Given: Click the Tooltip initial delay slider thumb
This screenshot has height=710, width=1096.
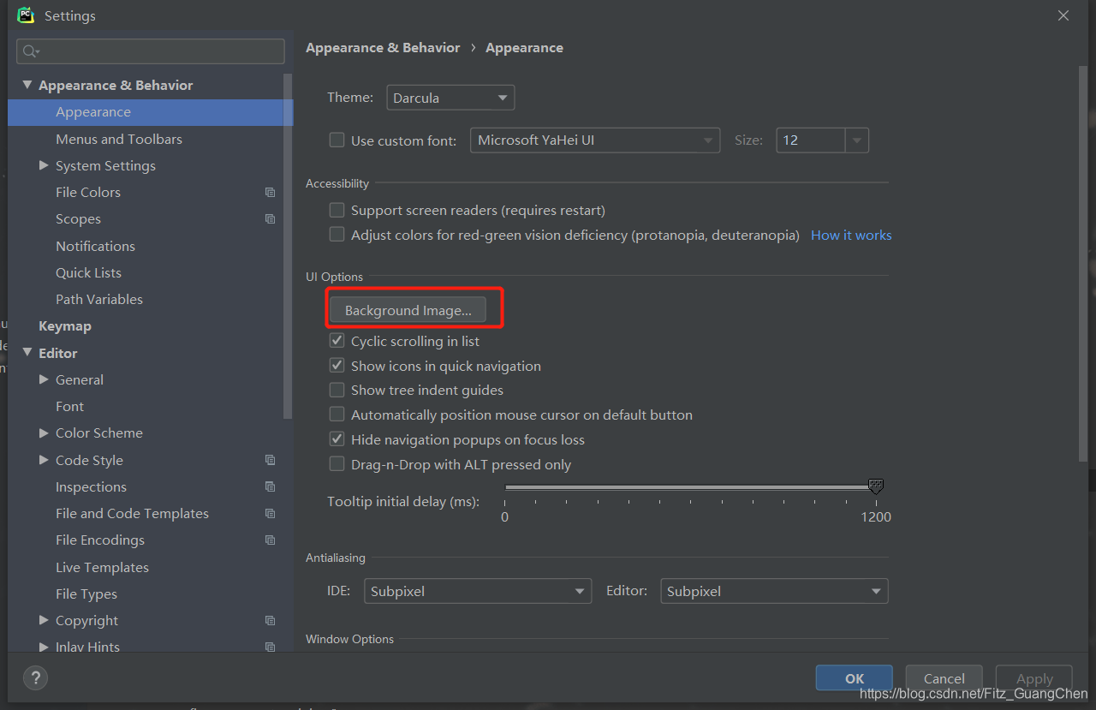Looking at the screenshot, I should pos(875,486).
